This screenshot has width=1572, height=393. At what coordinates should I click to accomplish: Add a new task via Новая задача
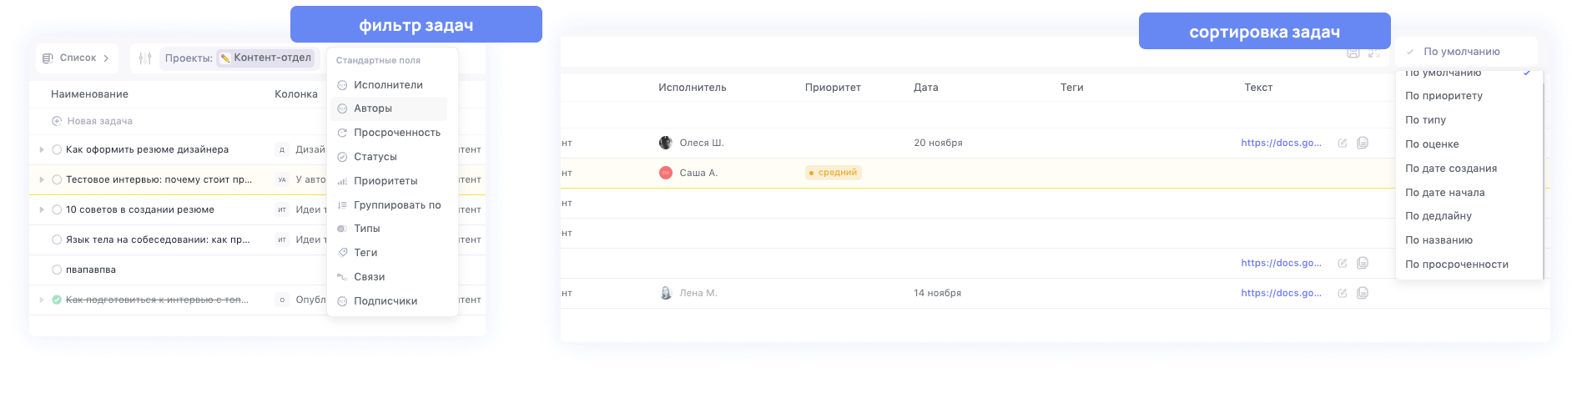(x=99, y=121)
